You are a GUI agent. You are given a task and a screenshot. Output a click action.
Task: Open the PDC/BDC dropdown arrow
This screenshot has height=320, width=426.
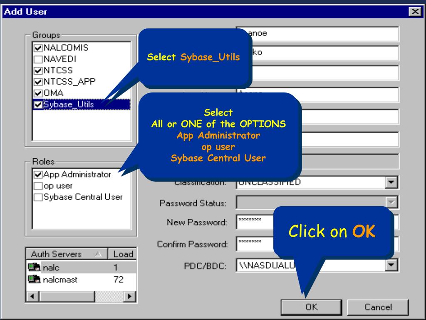[391, 265]
